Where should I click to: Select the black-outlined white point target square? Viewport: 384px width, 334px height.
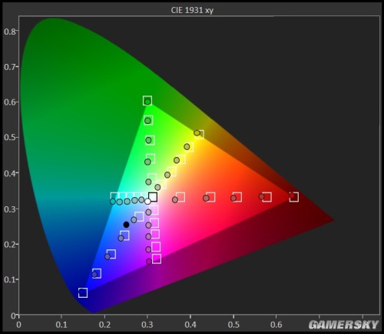point(153,197)
